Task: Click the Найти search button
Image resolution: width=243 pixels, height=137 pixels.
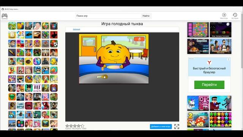Action: click(x=146, y=16)
